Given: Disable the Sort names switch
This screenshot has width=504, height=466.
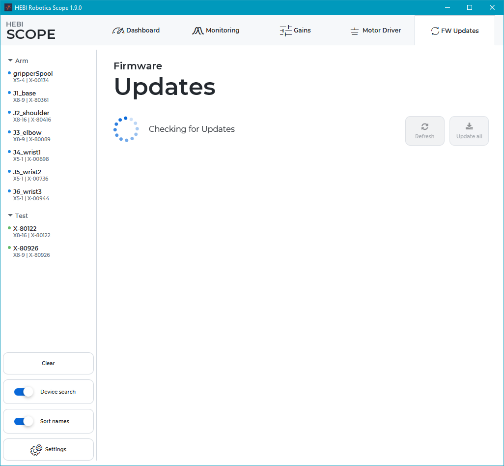Looking at the screenshot, I should 24,421.
